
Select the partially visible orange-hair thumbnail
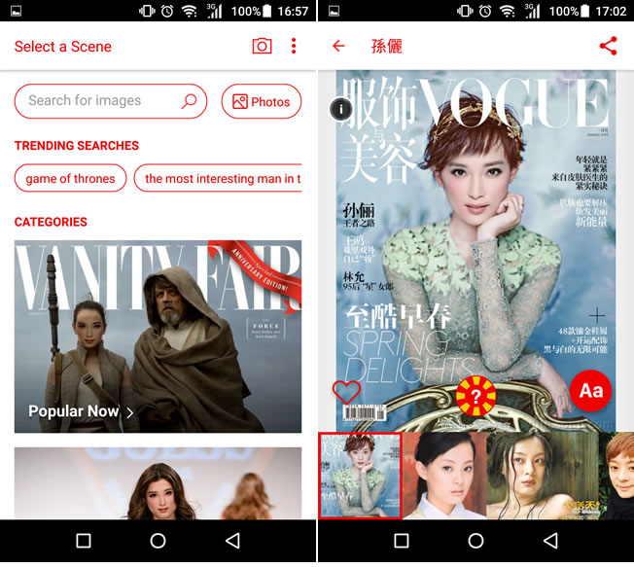[616, 476]
